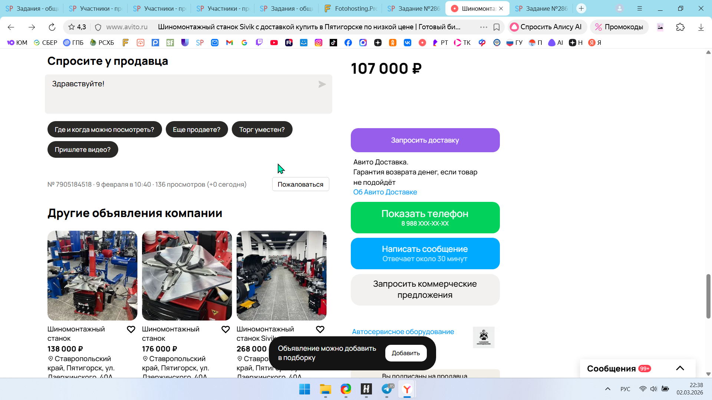This screenshot has height=400, width=712.
Task: Reload the page with refresh icon
Action: pyautogui.click(x=52, y=27)
